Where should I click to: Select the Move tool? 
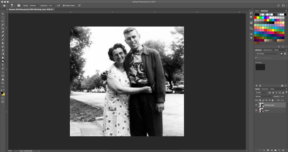tap(3, 14)
